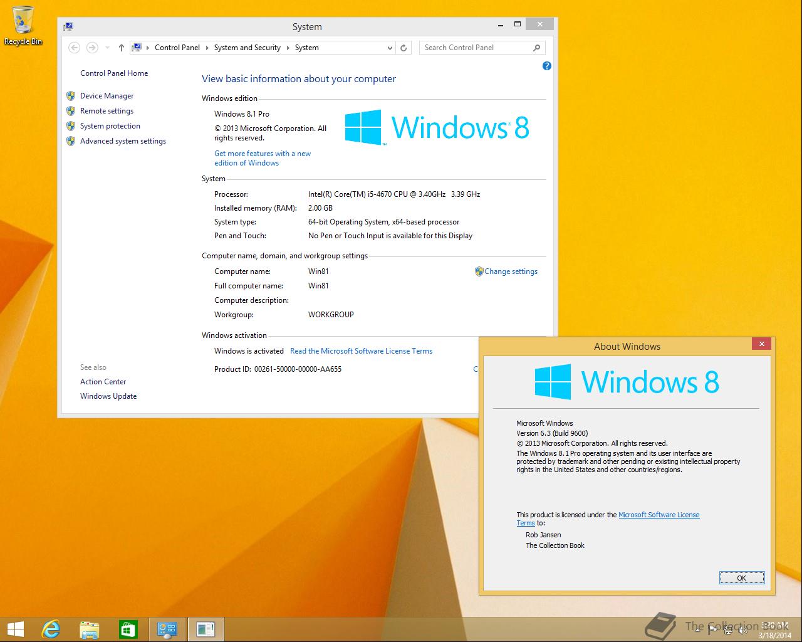Go back in System window

(x=74, y=48)
